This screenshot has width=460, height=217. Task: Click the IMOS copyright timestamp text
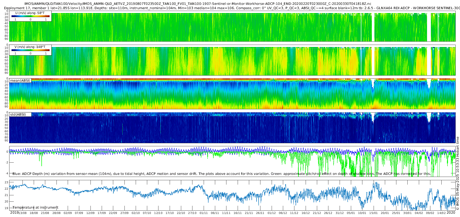[x=457, y=173]
